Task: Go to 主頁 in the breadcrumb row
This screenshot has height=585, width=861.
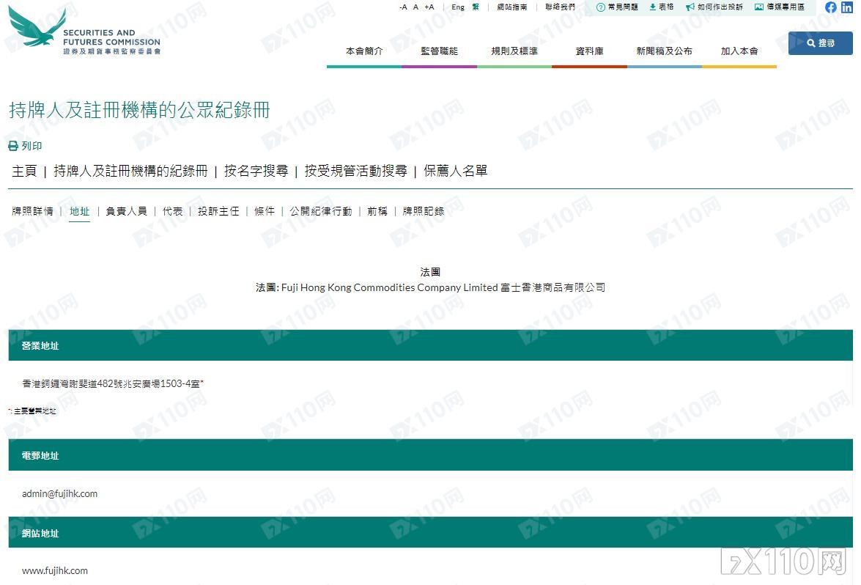Action: pyautogui.click(x=23, y=171)
